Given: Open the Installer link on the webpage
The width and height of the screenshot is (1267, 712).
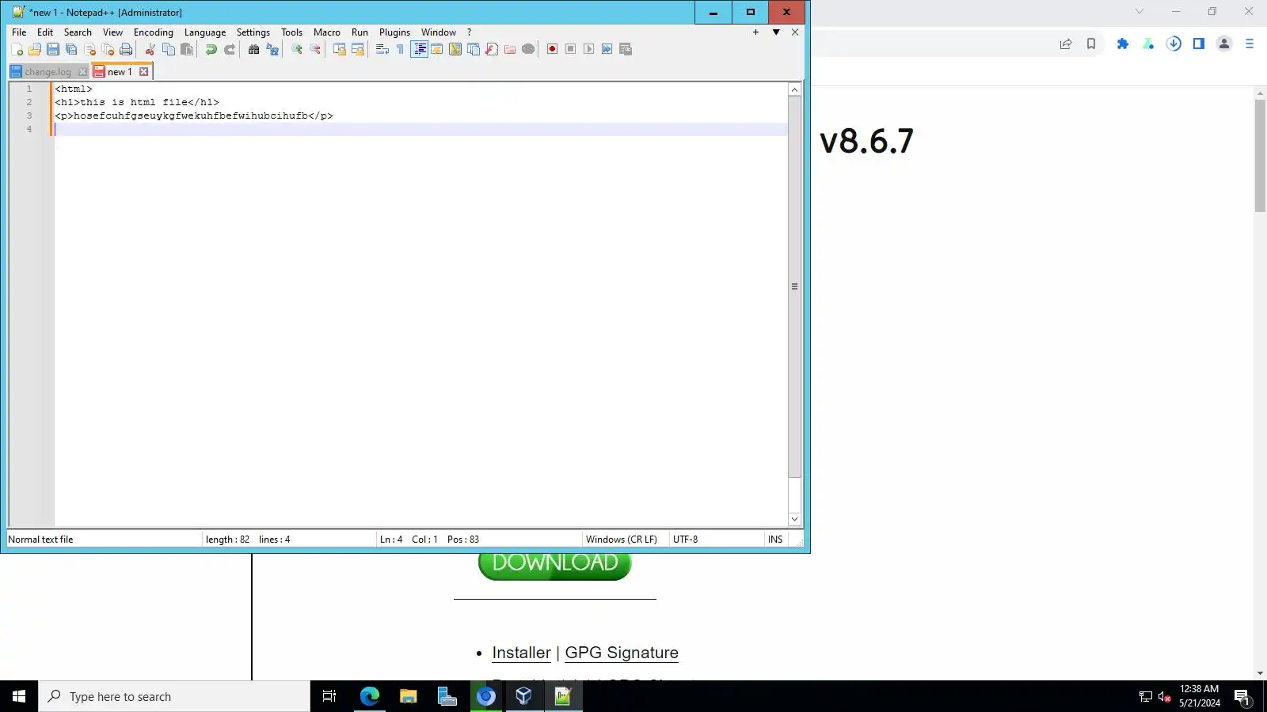Looking at the screenshot, I should [x=521, y=653].
